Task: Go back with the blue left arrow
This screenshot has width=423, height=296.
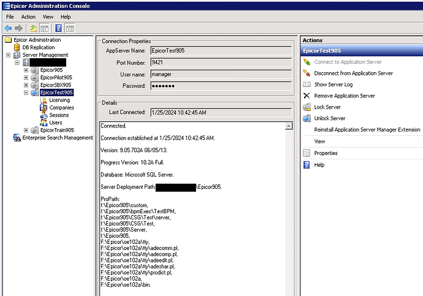Action: point(8,28)
